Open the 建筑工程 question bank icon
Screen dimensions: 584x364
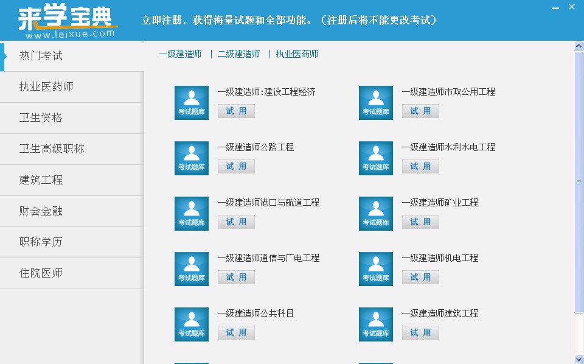[375, 324]
